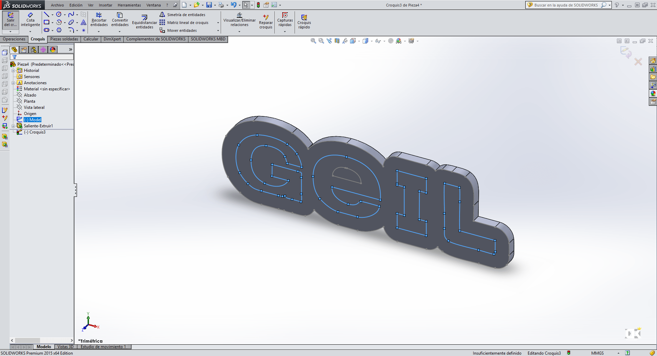Image resolution: width=657 pixels, height=356 pixels.
Task: Open Design Library in task pane
Action: coord(653,69)
